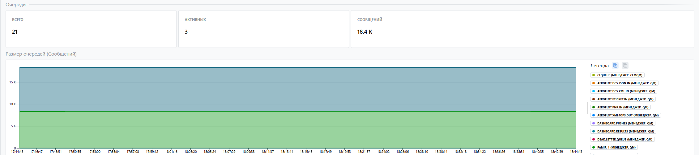Click the legend panel scrollbar handle
699x155 pixels.
pyautogui.click(x=587, y=108)
